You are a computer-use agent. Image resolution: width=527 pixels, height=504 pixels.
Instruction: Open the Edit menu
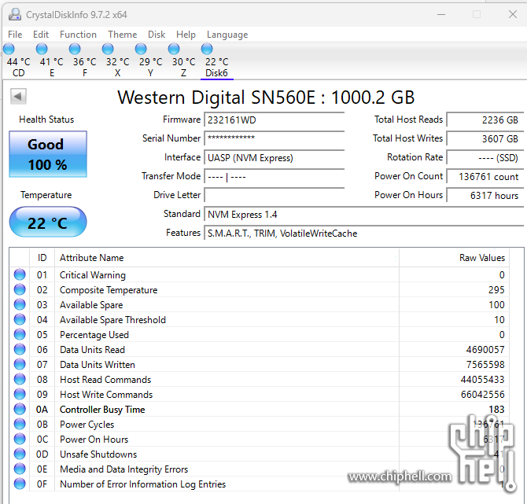click(41, 35)
